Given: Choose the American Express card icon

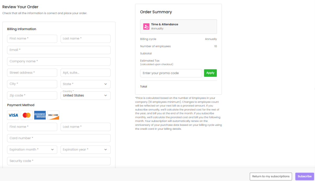Looking at the screenshot, I should click(x=40, y=115).
